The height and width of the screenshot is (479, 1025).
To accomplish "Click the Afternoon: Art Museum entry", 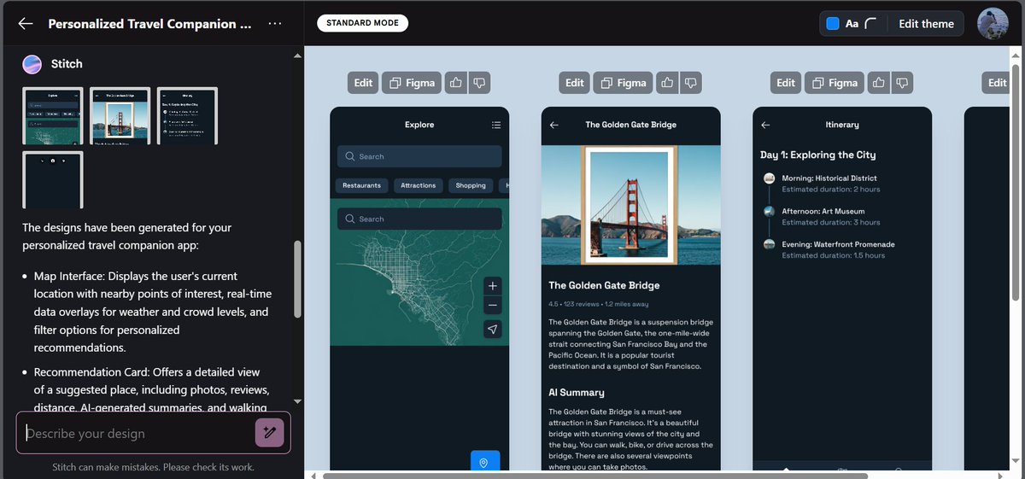I will [823, 216].
